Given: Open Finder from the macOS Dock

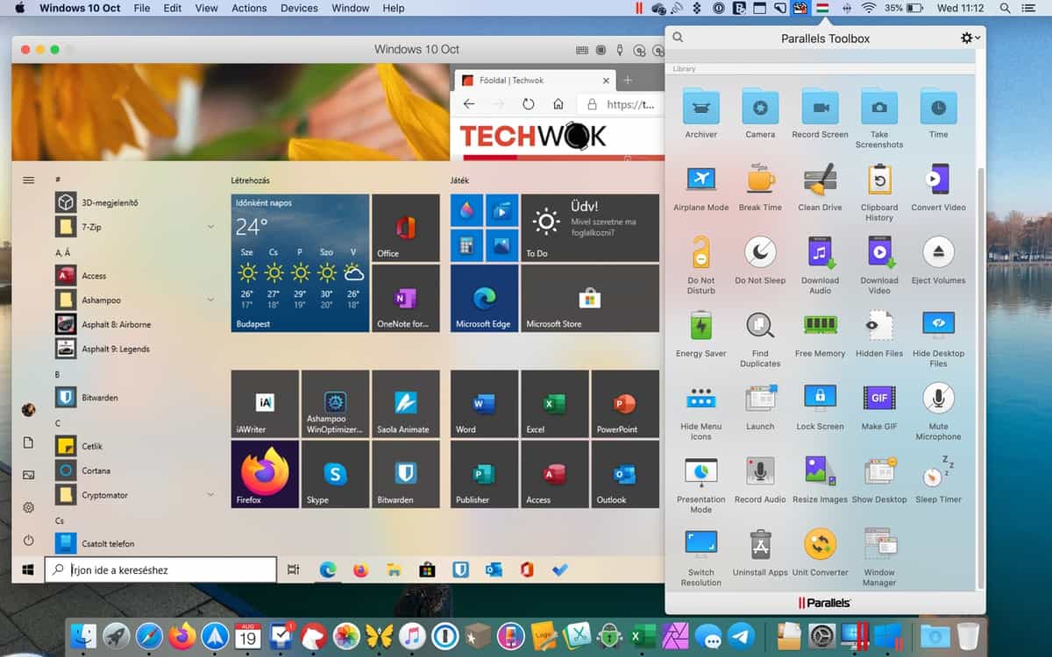Looking at the screenshot, I should [83, 636].
